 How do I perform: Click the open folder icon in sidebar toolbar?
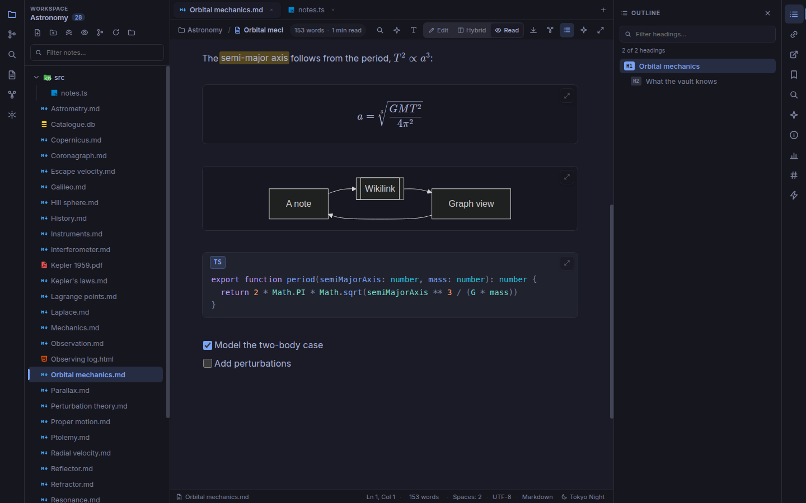(132, 32)
